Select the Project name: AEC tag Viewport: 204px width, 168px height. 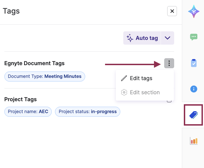[x=28, y=112]
